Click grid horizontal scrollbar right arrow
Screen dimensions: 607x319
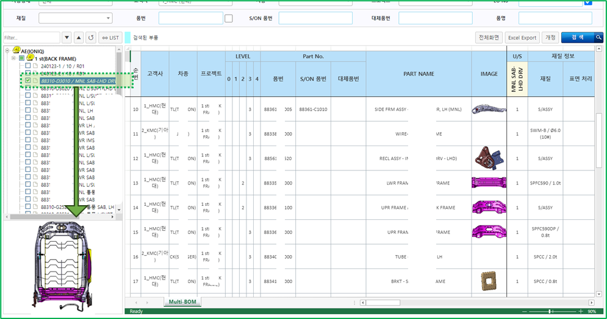pos(591,303)
